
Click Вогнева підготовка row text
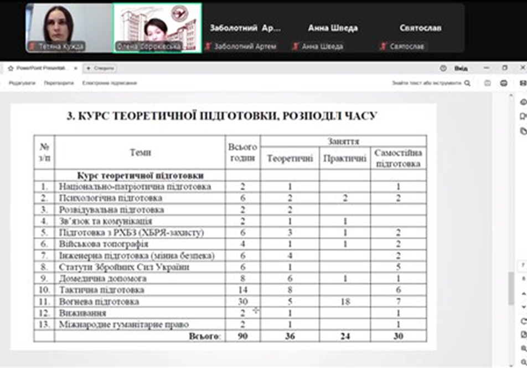(99, 301)
